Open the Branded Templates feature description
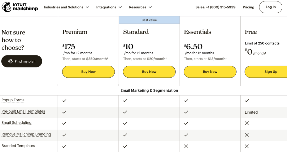Viewport: 287px width, 152px height. tap(18, 146)
